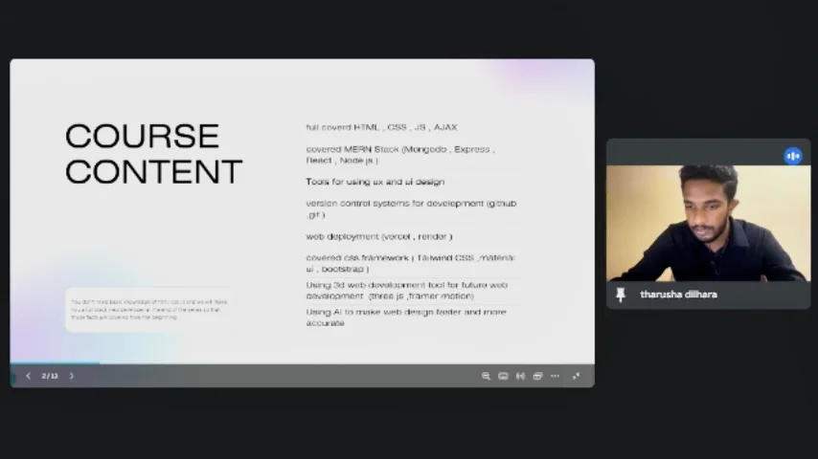Go to the previous slide arrow
Image resolution: width=818 pixels, height=459 pixels.
click(x=28, y=376)
